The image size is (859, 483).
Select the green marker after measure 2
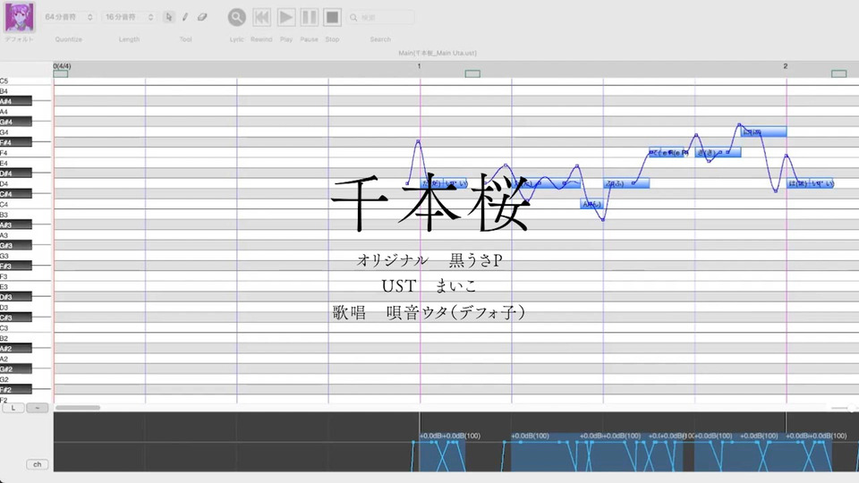tap(838, 73)
